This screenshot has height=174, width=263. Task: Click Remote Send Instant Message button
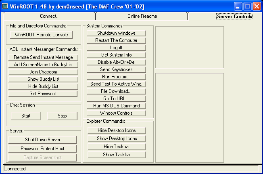click(x=43, y=57)
